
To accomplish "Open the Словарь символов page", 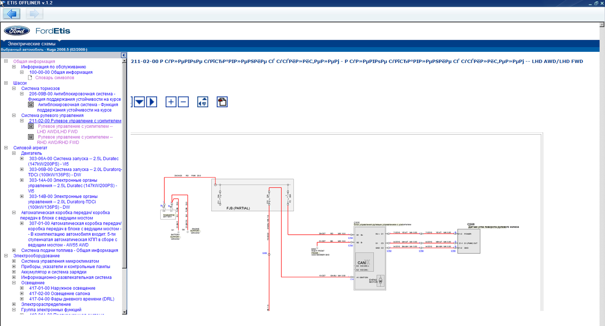I will (54, 78).
